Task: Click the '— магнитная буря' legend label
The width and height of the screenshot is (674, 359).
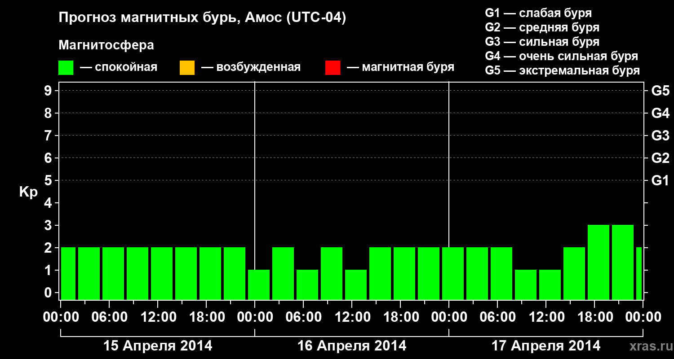Action: point(400,67)
